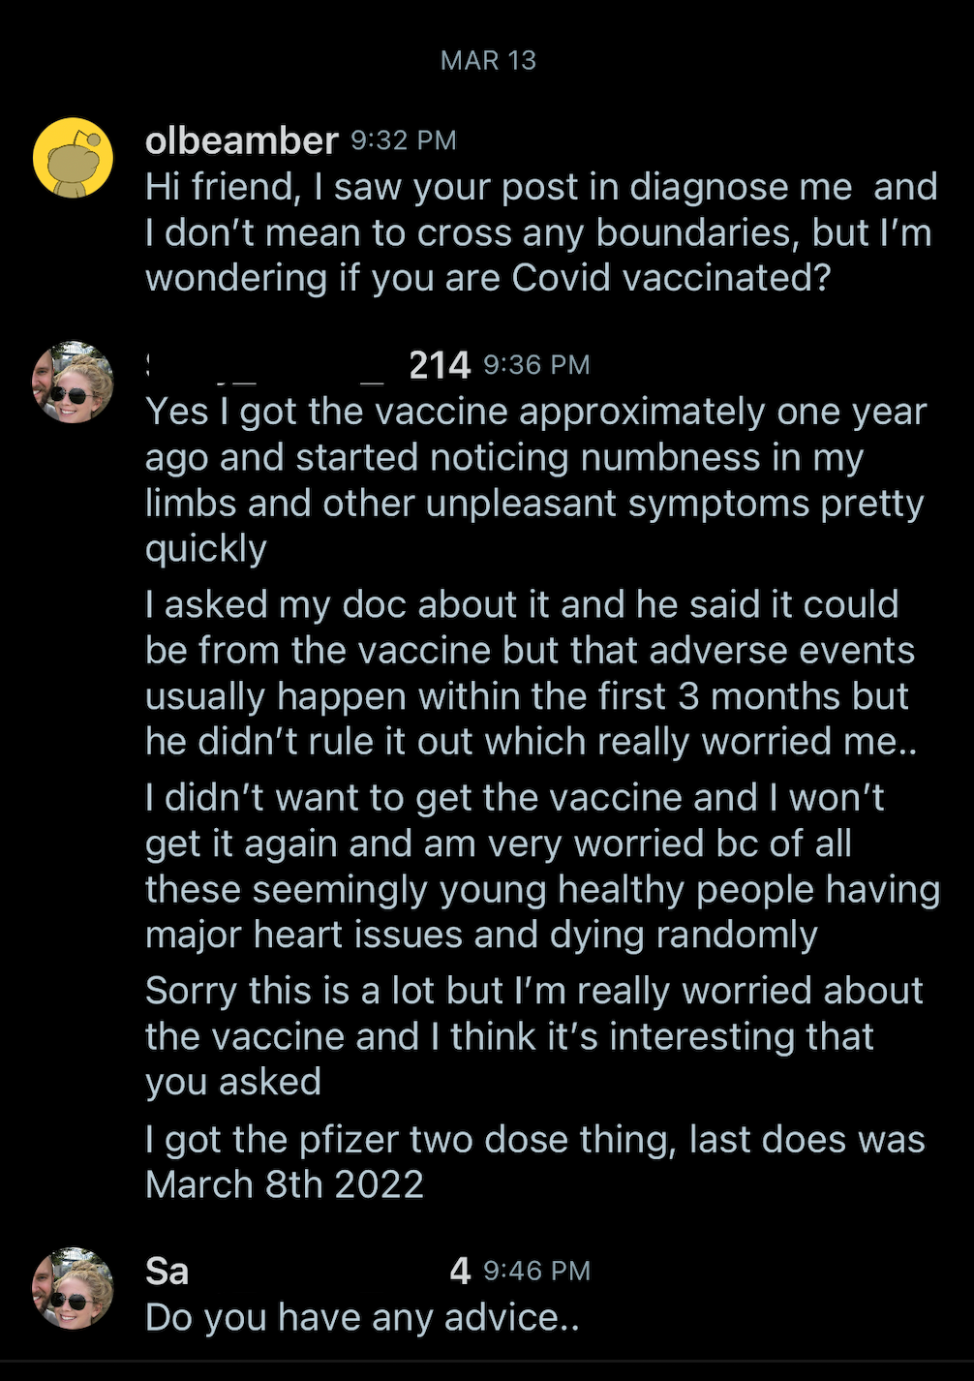Select message starting 'Yes I got the vaccine'
The height and width of the screenshot is (1381, 974).
point(535,480)
